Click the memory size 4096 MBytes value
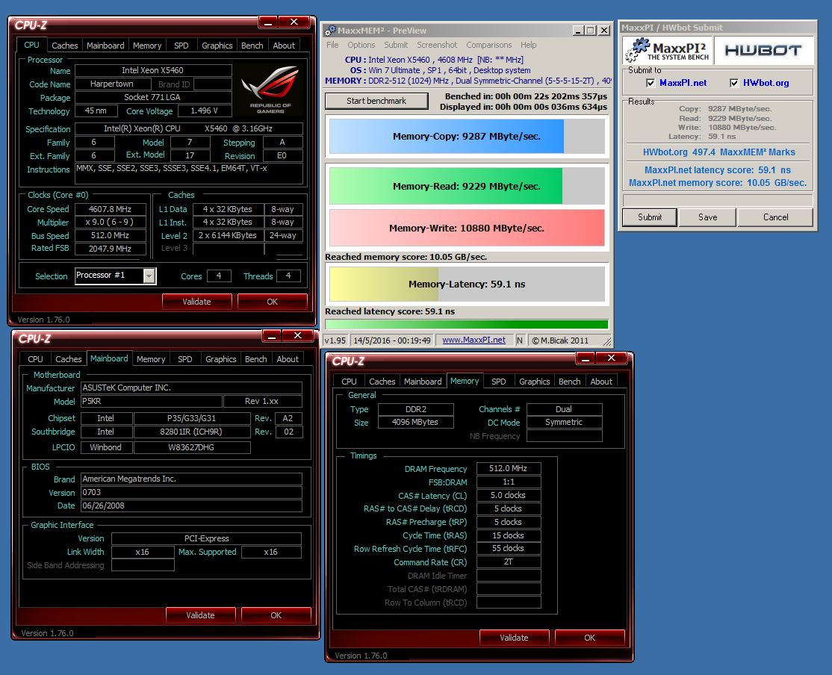The image size is (832, 675). [415, 423]
